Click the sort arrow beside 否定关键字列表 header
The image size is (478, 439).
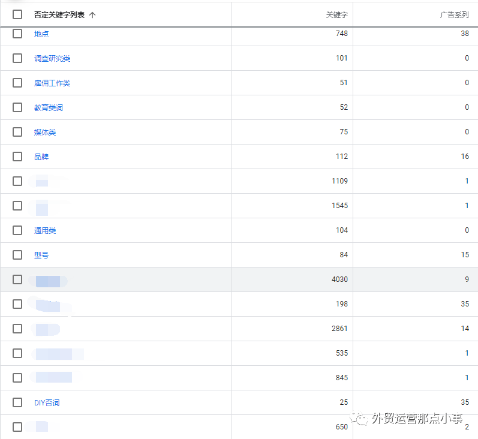(92, 15)
